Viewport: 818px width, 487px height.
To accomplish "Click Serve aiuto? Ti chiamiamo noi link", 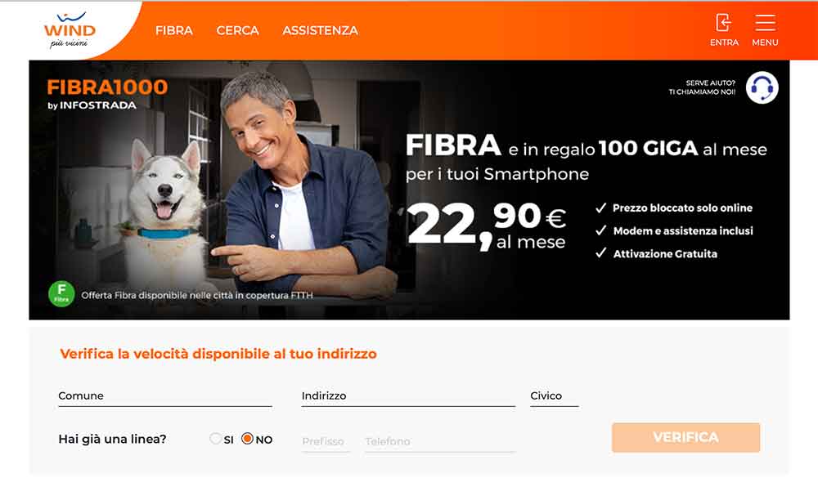I will tap(702, 87).
